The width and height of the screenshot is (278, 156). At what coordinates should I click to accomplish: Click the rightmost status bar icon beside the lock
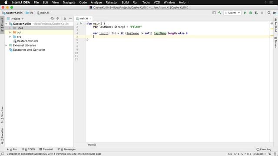[275, 154]
